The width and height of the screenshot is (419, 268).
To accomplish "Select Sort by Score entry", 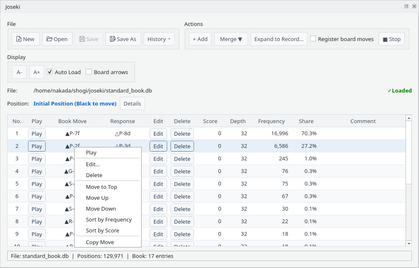I will pos(108,230).
